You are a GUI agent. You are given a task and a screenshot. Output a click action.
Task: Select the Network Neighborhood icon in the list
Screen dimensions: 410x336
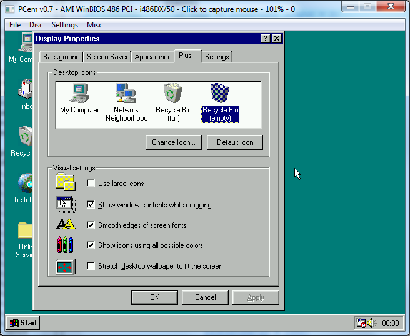point(126,102)
